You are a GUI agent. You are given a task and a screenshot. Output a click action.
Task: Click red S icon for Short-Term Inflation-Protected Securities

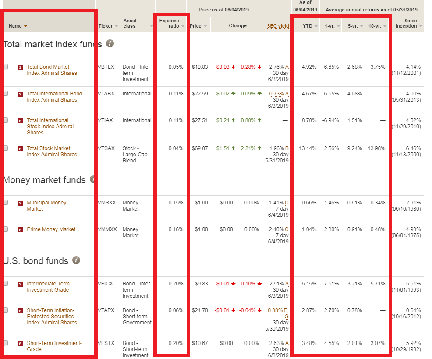point(20,311)
